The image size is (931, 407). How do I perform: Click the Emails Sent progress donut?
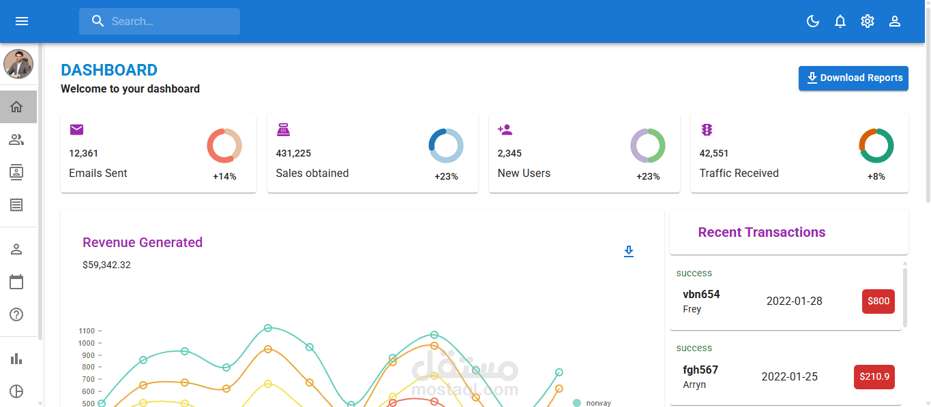click(x=224, y=146)
